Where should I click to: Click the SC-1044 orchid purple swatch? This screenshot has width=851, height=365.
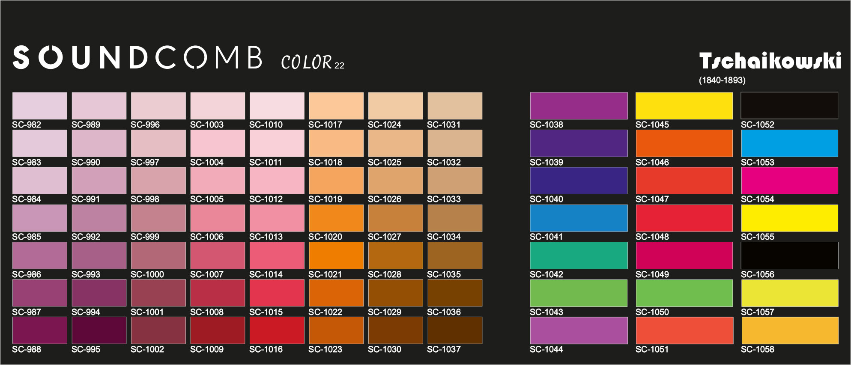pyautogui.click(x=579, y=330)
